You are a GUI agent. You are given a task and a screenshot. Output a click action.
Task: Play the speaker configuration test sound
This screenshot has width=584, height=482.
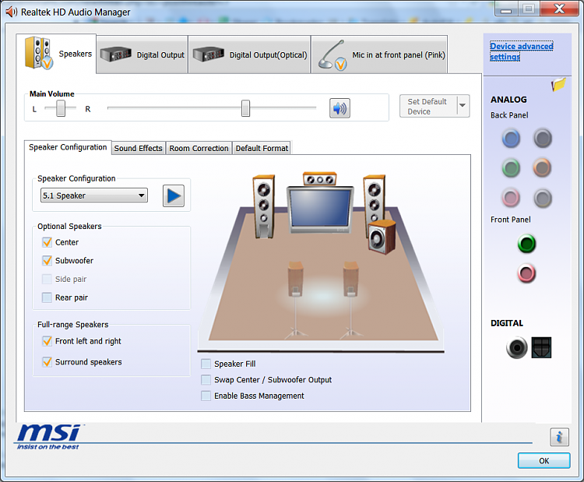(174, 195)
